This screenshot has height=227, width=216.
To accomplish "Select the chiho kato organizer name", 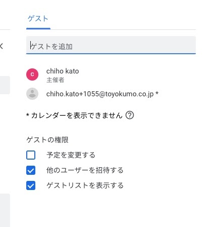I will 63,71.
